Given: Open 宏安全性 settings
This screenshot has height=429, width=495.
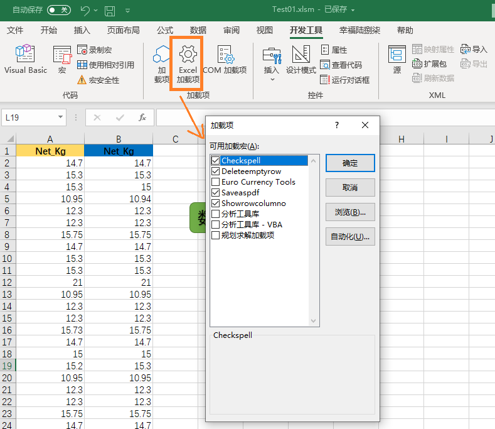Looking at the screenshot, I should tap(98, 80).
